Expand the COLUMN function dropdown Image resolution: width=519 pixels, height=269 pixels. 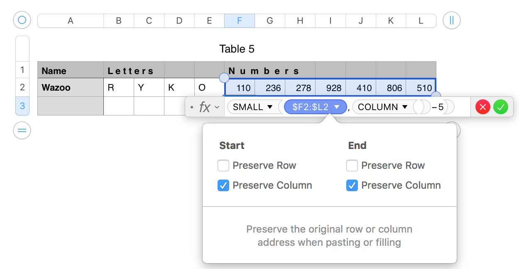tap(405, 107)
